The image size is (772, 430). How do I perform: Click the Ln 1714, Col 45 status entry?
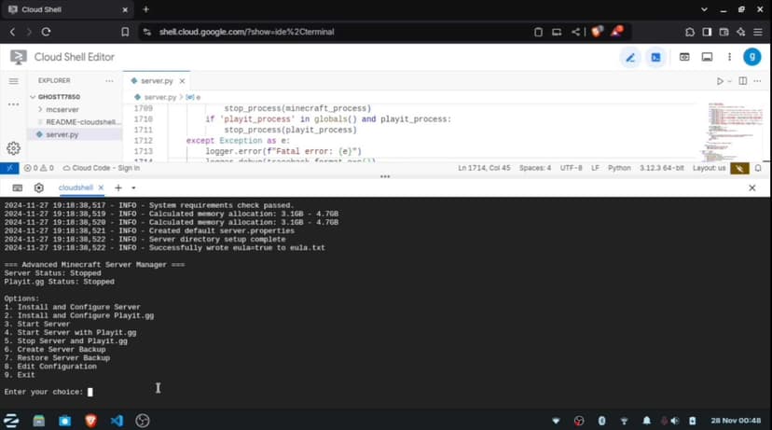tap(484, 168)
